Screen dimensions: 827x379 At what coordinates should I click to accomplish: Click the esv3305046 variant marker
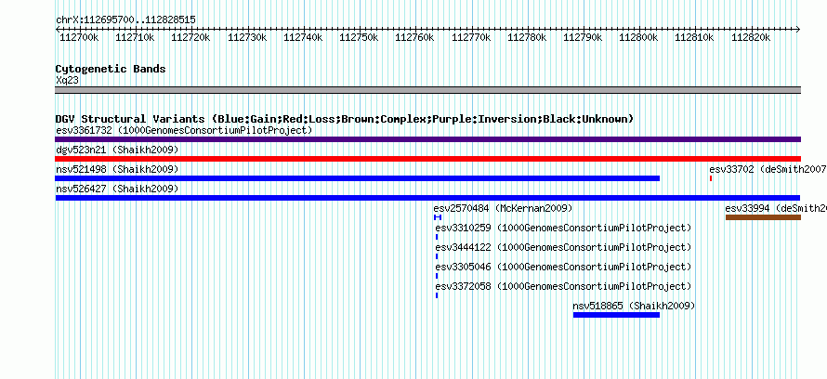click(x=437, y=276)
